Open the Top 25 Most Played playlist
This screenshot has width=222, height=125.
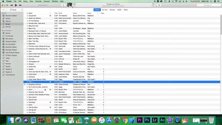click(x=12, y=52)
